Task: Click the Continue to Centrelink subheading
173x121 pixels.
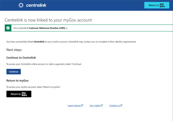Action: 21,57
